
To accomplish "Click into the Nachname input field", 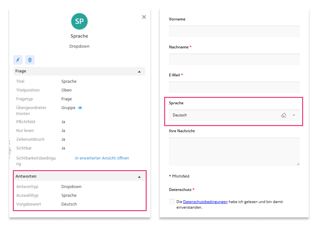I will pyautogui.click(x=234, y=59).
